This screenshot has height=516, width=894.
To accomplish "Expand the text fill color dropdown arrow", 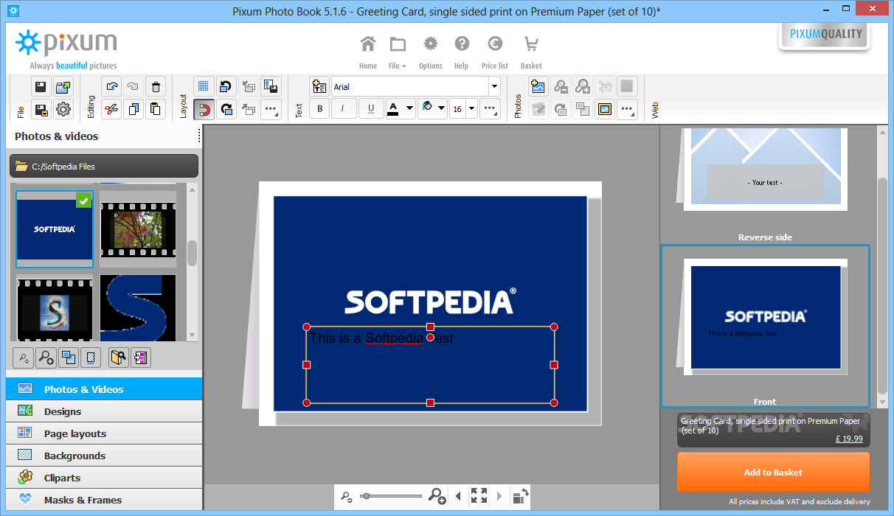I will [441, 109].
